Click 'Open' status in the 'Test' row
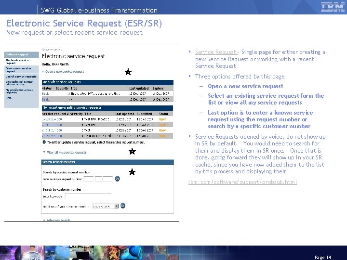 pos(163,130)
